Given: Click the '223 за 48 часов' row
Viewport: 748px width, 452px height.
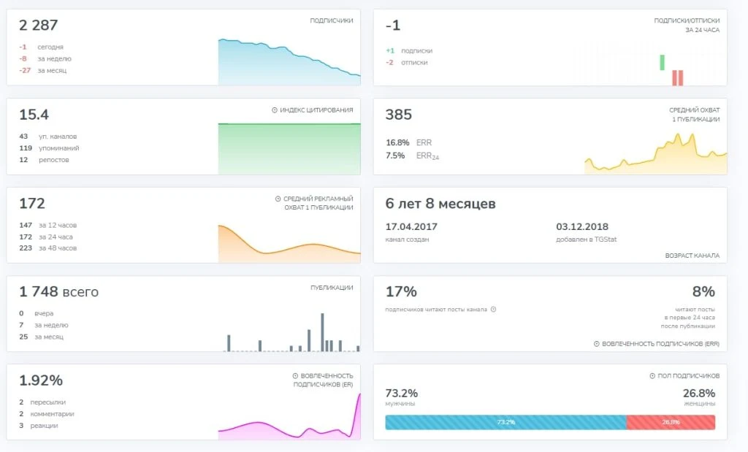Looking at the screenshot, I should (47, 248).
